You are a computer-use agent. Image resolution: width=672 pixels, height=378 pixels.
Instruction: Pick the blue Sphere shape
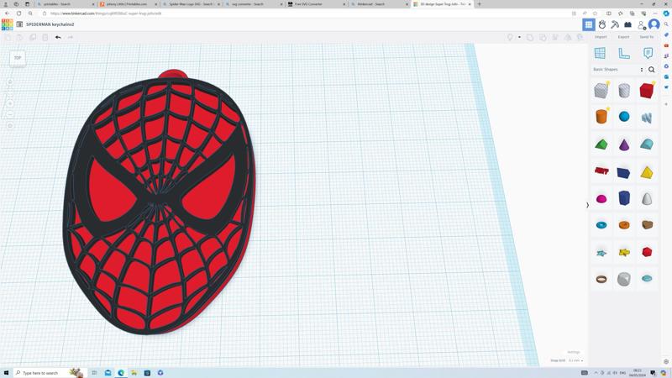coord(624,116)
